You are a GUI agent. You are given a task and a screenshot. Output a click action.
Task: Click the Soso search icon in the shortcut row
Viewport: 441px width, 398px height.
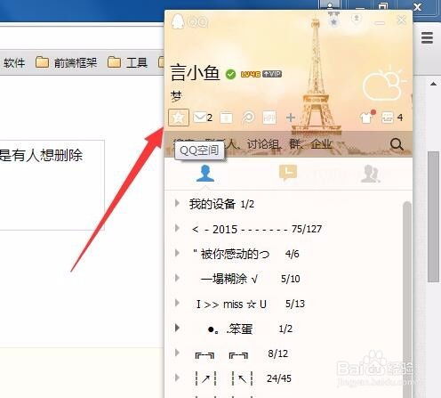coord(248,118)
